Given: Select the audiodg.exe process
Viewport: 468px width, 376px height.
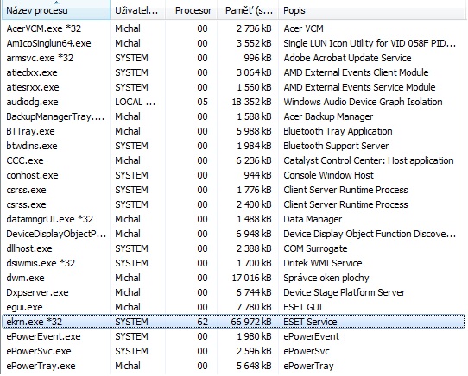Looking at the screenshot, I should pos(234,102).
